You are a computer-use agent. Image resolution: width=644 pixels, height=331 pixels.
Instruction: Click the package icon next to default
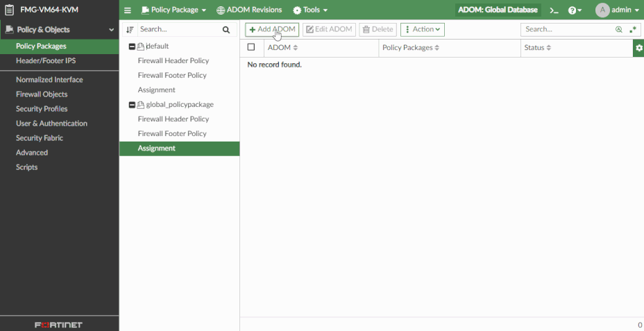tap(140, 46)
